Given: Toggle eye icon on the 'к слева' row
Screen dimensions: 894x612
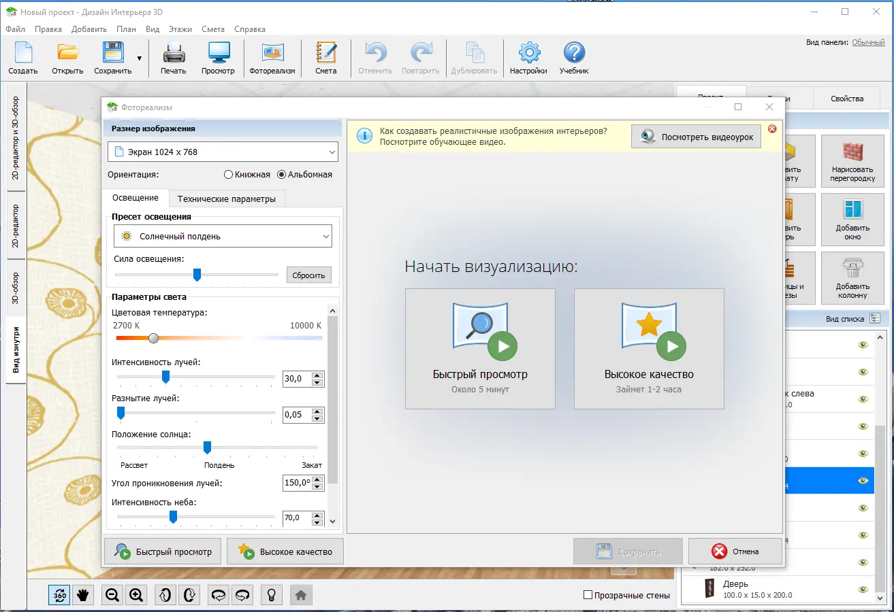Looking at the screenshot, I should pyautogui.click(x=863, y=398).
